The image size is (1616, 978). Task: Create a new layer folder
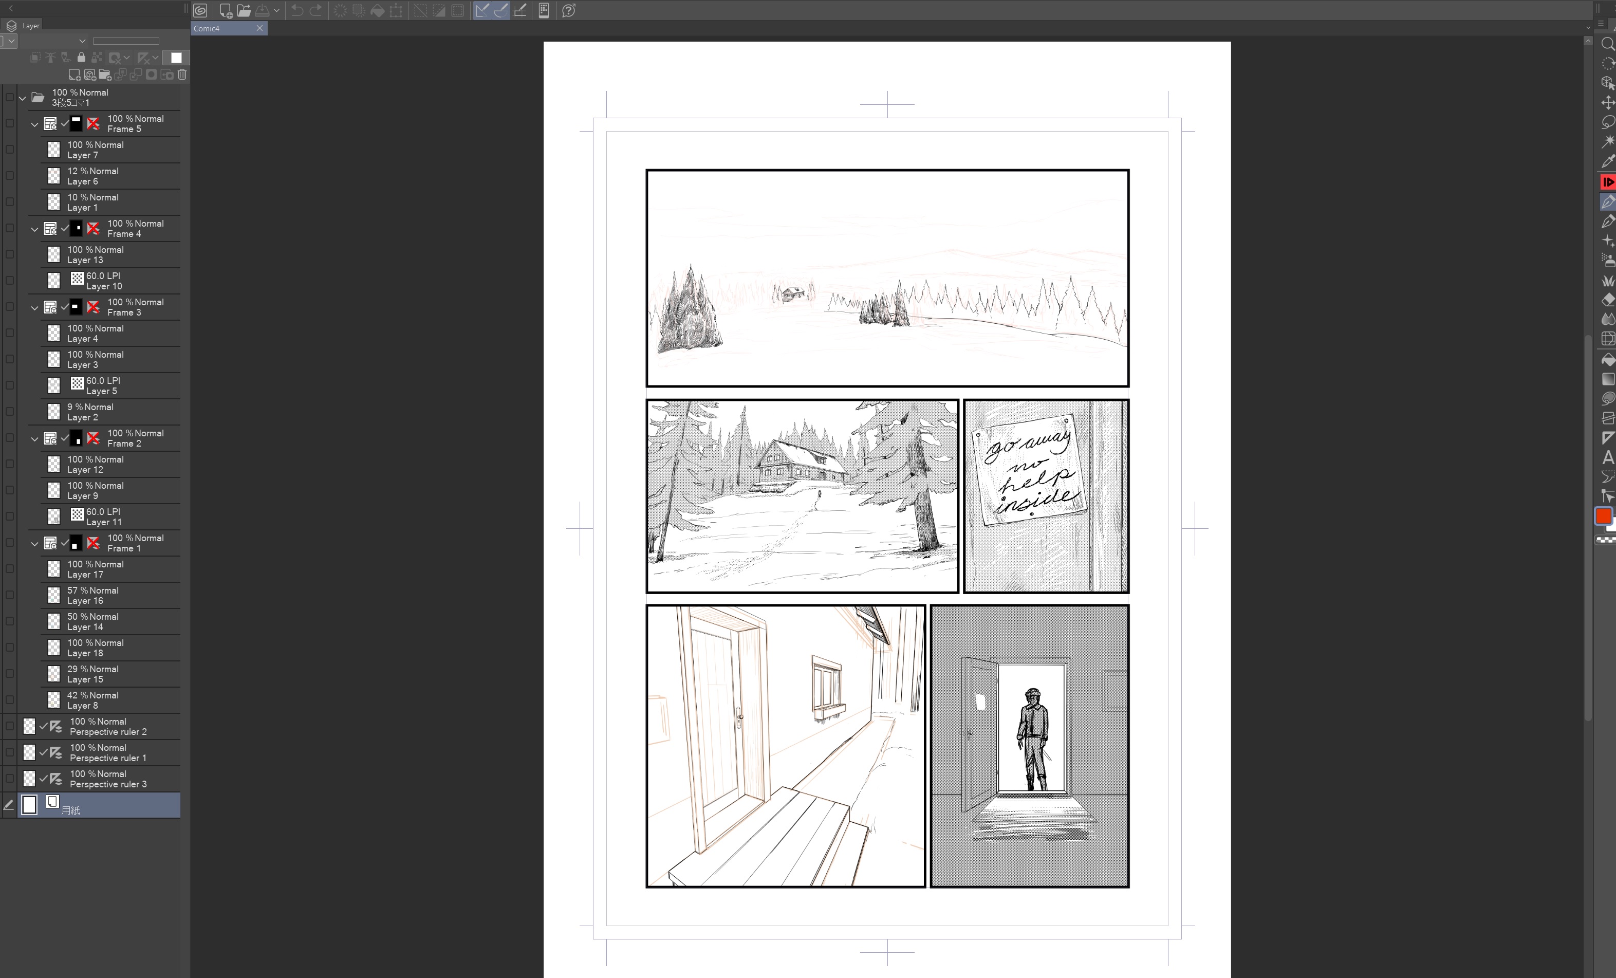point(105,75)
